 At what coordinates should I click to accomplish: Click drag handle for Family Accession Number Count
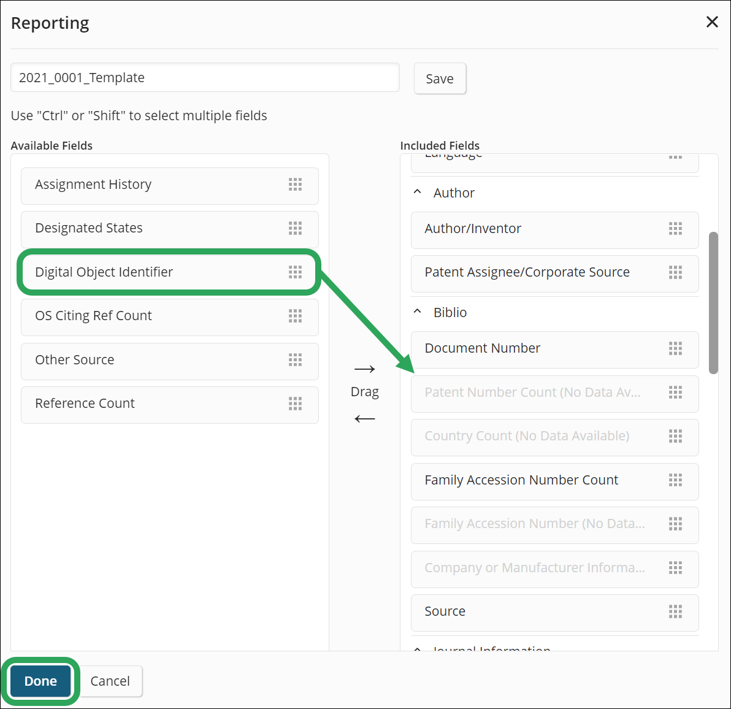pos(676,480)
